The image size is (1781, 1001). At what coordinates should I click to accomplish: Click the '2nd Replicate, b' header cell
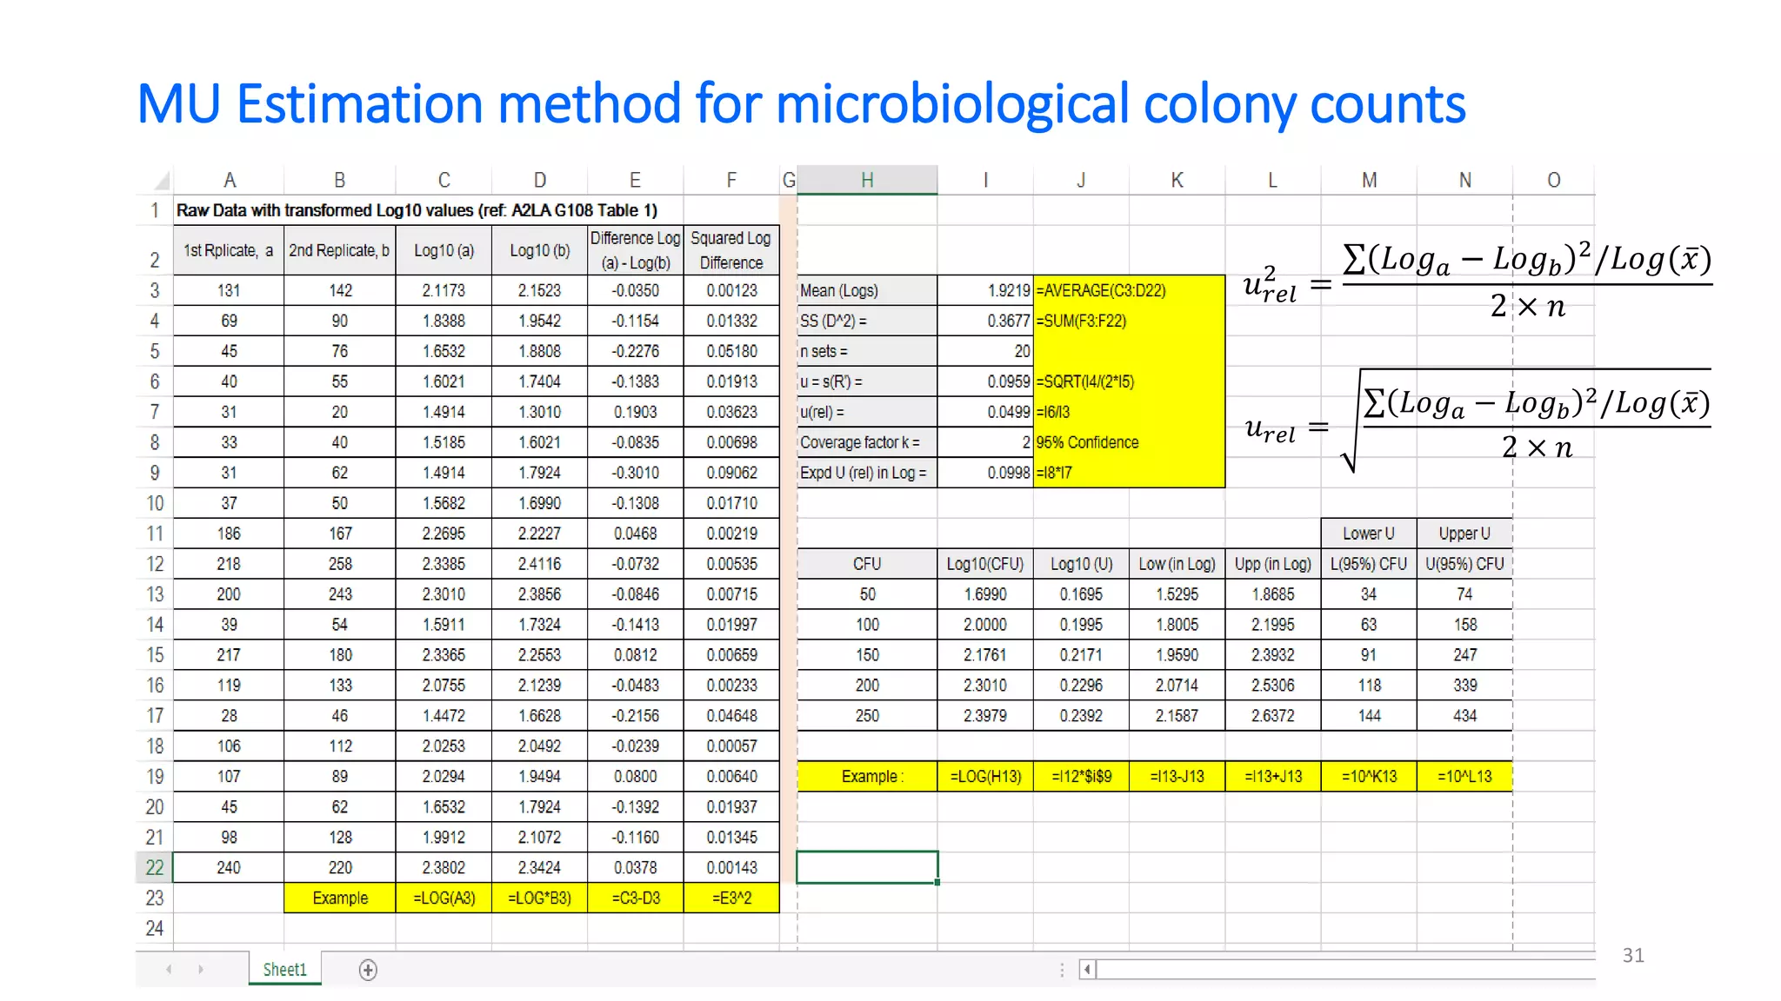click(340, 250)
